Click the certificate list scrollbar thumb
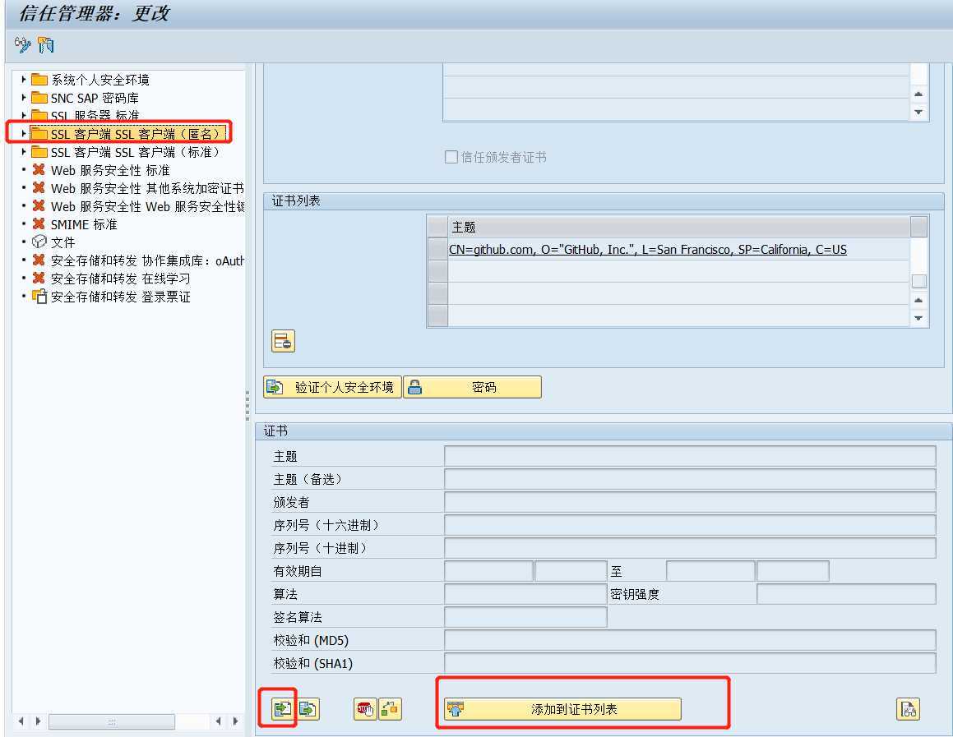The image size is (953, 737). coord(919,280)
